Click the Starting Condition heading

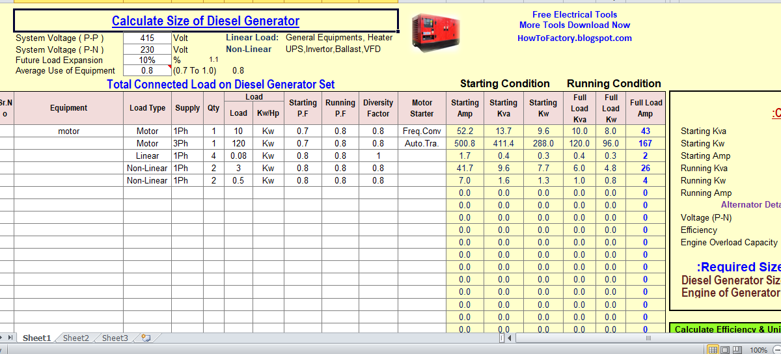505,83
